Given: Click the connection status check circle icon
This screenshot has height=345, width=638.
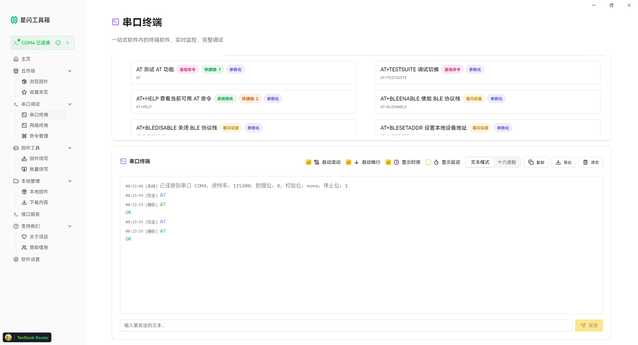Looking at the screenshot, I should 58,43.
